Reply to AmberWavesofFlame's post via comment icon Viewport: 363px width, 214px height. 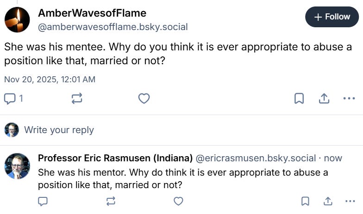click(10, 98)
